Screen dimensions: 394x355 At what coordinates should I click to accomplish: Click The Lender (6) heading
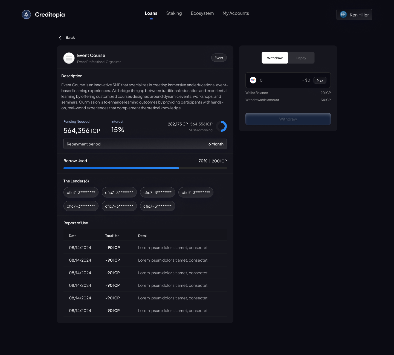click(76, 181)
